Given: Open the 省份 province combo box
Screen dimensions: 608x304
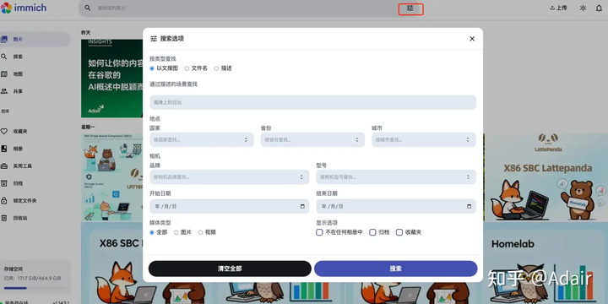Looking at the screenshot, I should tap(312, 139).
